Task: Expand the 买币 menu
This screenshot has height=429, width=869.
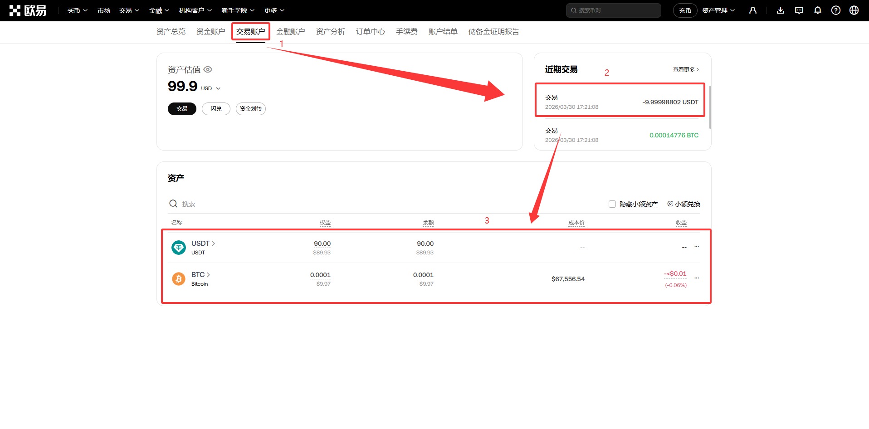Action: tap(78, 10)
